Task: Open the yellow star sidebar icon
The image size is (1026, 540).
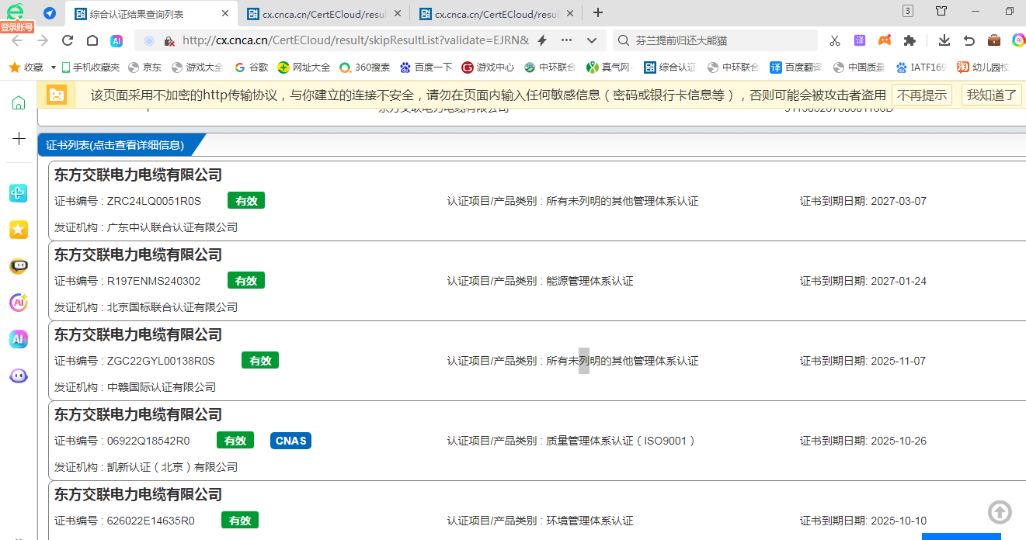Action: tap(19, 229)
